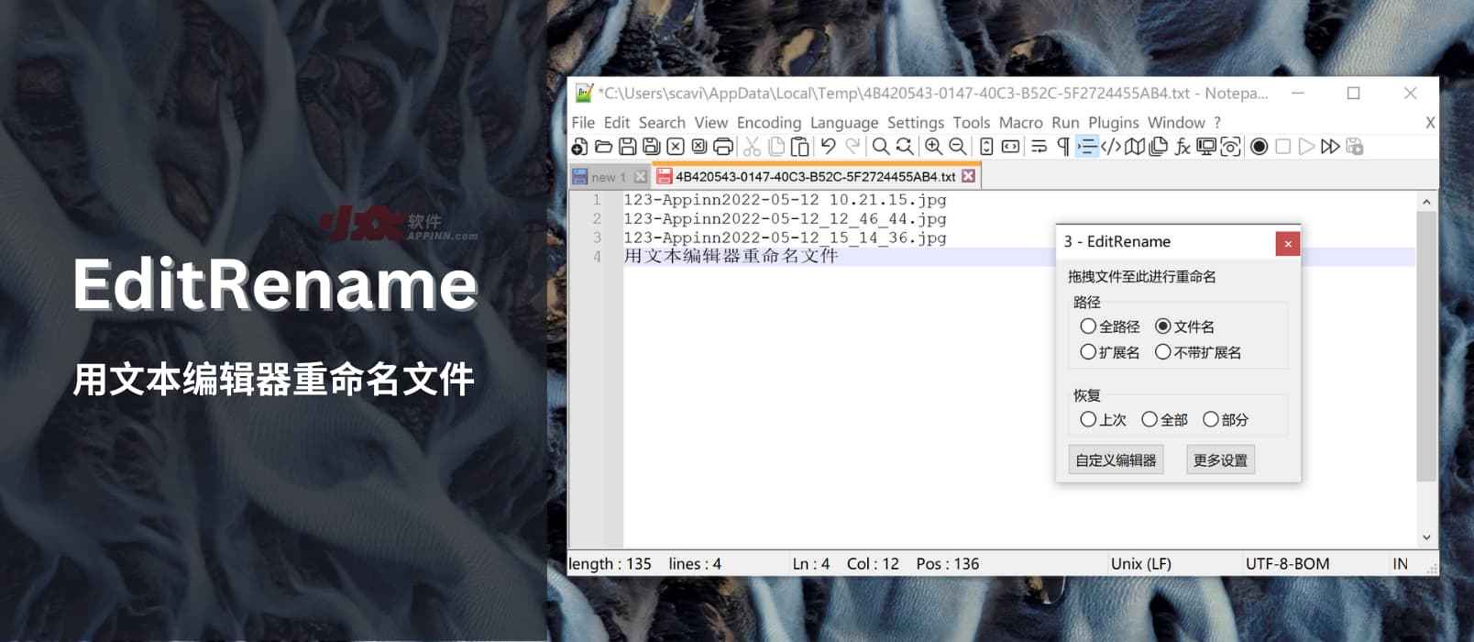Close the EditRename dialog with red X
Viewport: 1474px width, 642px height.
click(1288, 243)
